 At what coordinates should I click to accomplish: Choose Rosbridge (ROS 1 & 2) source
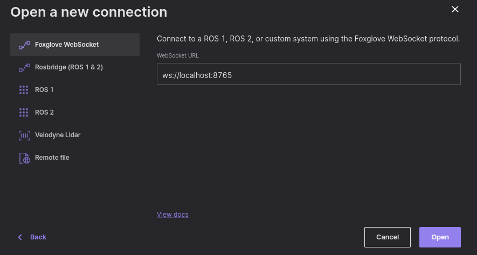(x=68, y=67)
